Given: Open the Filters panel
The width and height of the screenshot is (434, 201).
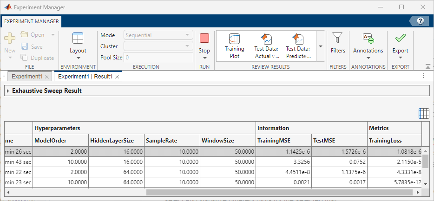Looking at the screenshot, I should click(338, 43).
